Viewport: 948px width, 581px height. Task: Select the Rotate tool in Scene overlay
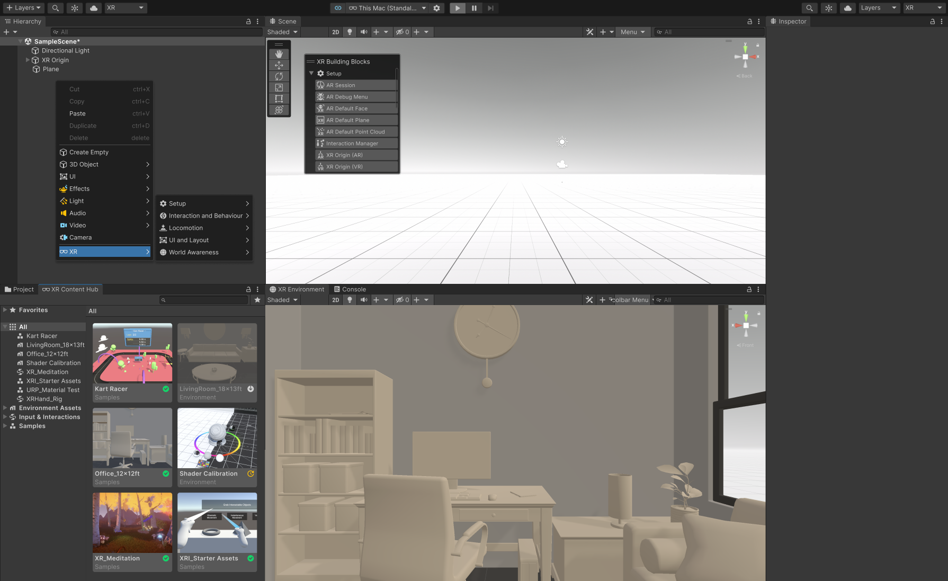[x=279, y=76]
